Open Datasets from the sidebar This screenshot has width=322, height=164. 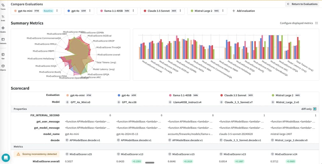tap(3, 40)
